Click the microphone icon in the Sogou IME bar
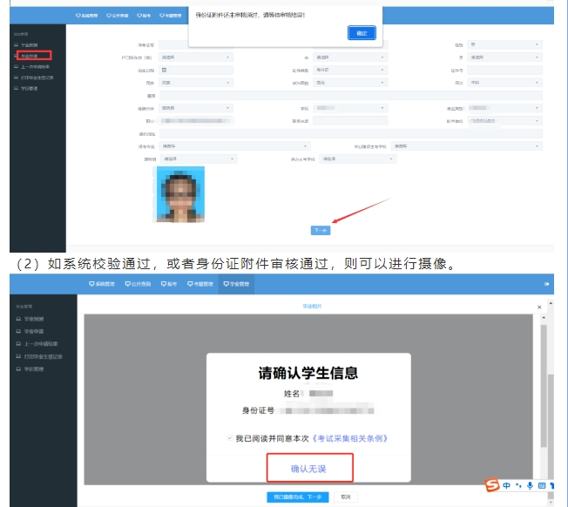This screenshot has width=568, height=507. (x=529, y=484)
